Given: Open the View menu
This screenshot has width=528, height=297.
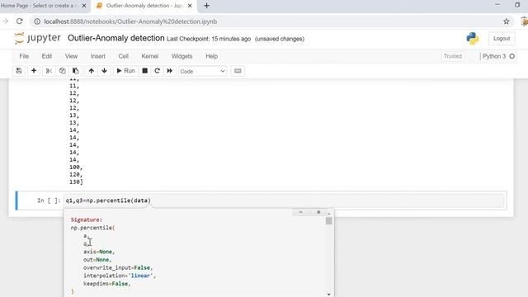Looking at the screenshot, I should click(x=71, y=56).
